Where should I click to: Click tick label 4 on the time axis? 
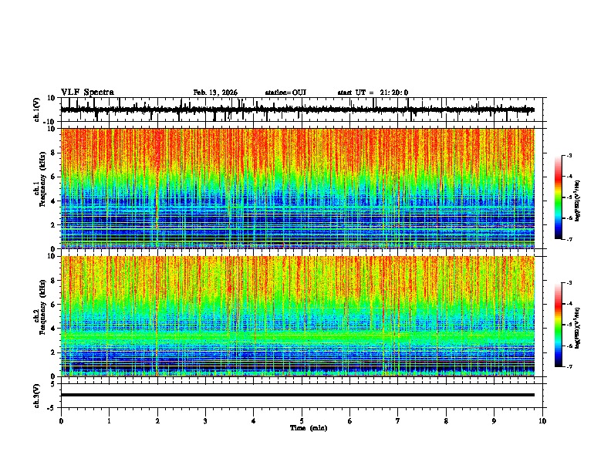coord(254,421)
